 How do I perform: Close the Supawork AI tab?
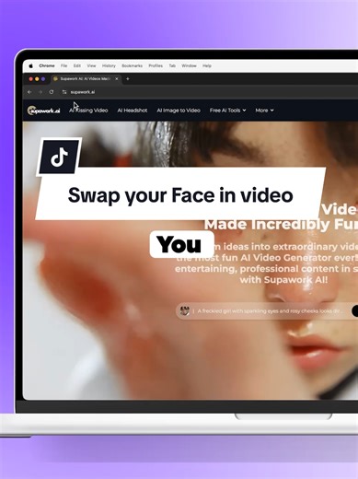[117, 79]
